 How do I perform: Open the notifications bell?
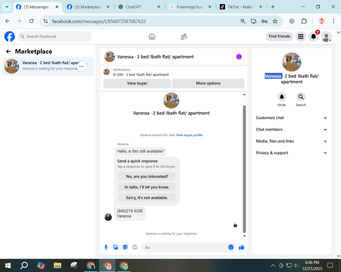(314, 37)
